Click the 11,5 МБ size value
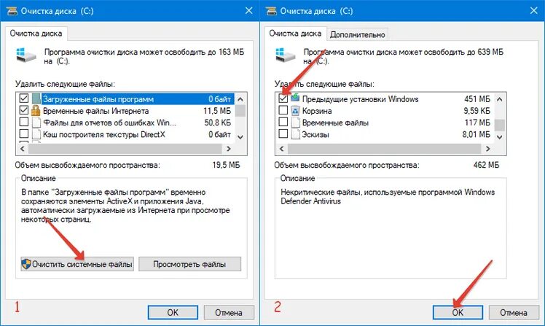 click(x=217, y=111)
